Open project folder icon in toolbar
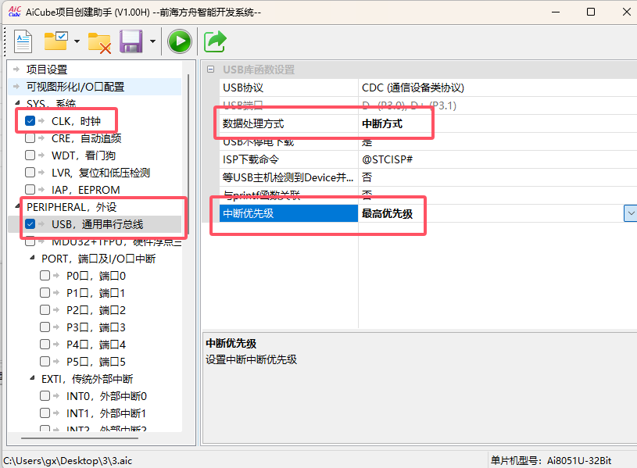 (55, 41)
